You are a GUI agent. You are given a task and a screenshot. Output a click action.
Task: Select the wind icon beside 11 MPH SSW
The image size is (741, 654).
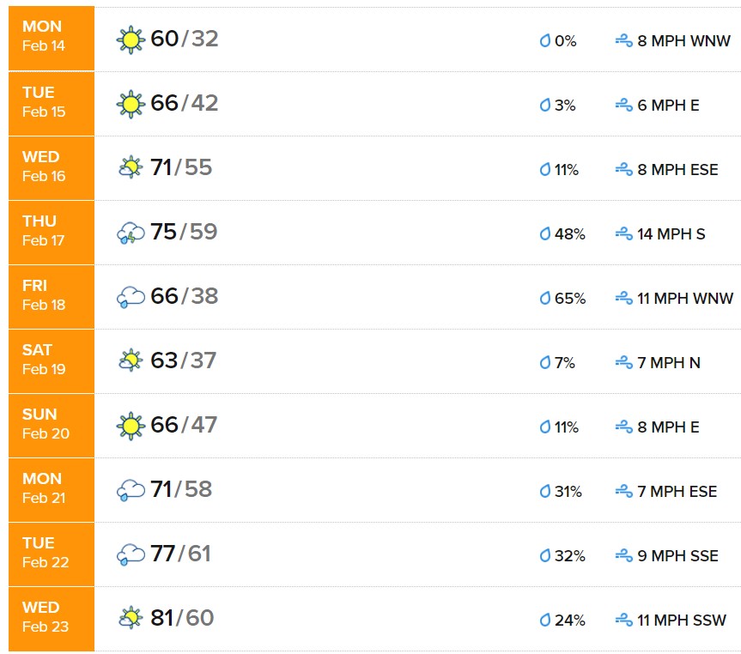pos(624,620)
